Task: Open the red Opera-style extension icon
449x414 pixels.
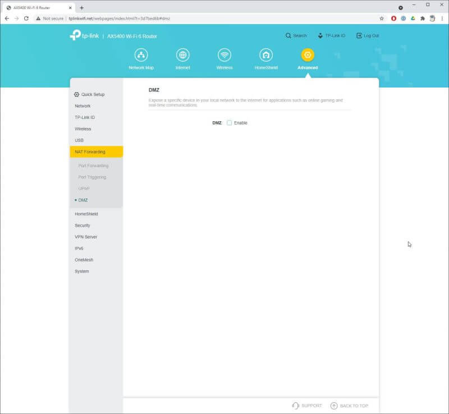Action: pos(394,19)
